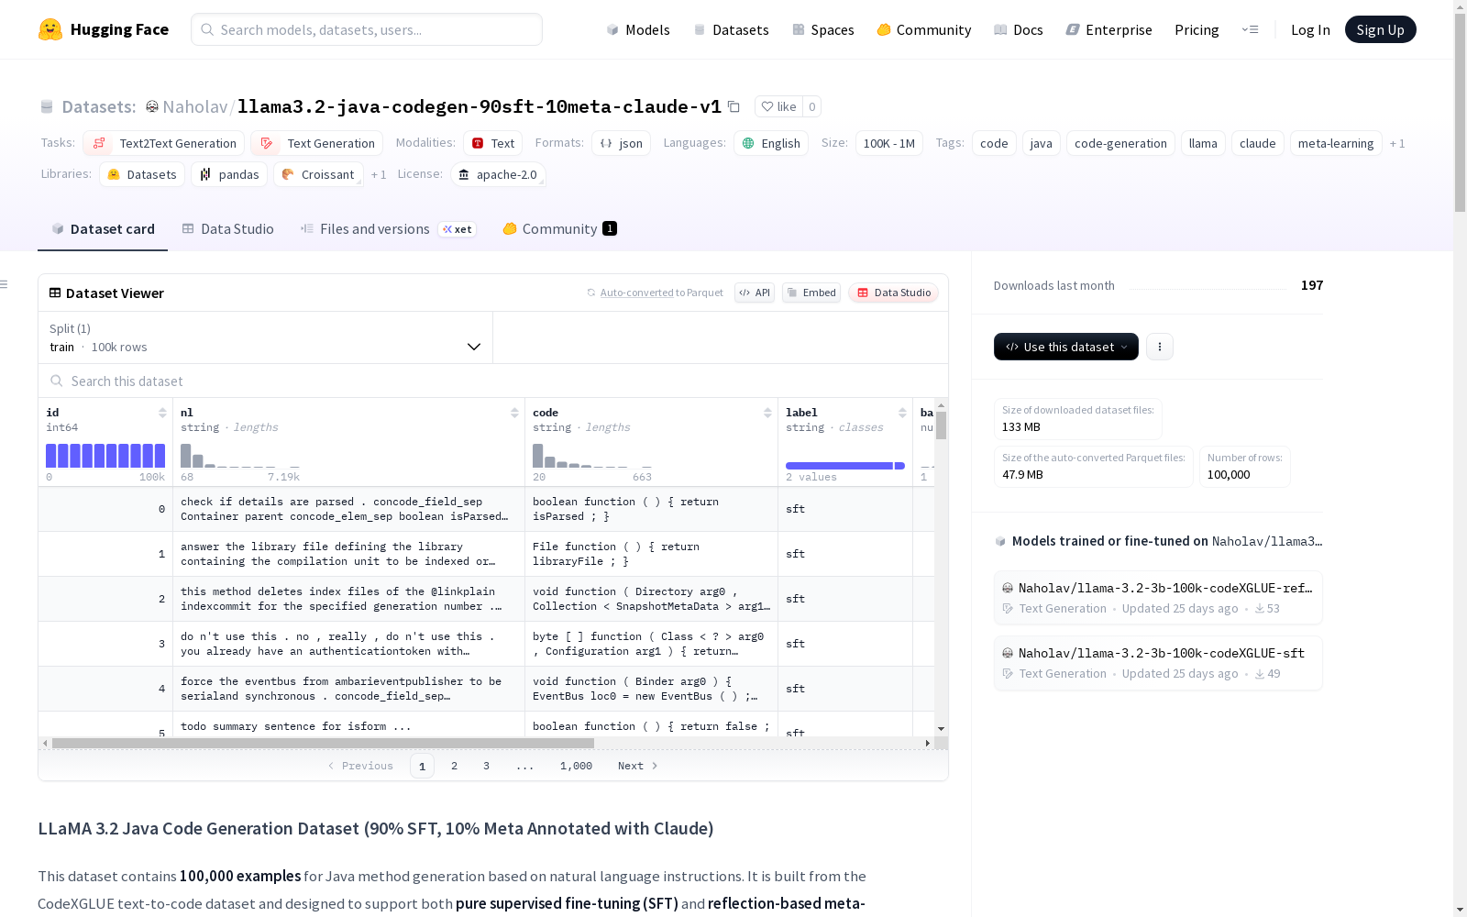Open the pandas library tag
Image resolution: width=1467 pixels, height=917 pixels.
[229, 174]
